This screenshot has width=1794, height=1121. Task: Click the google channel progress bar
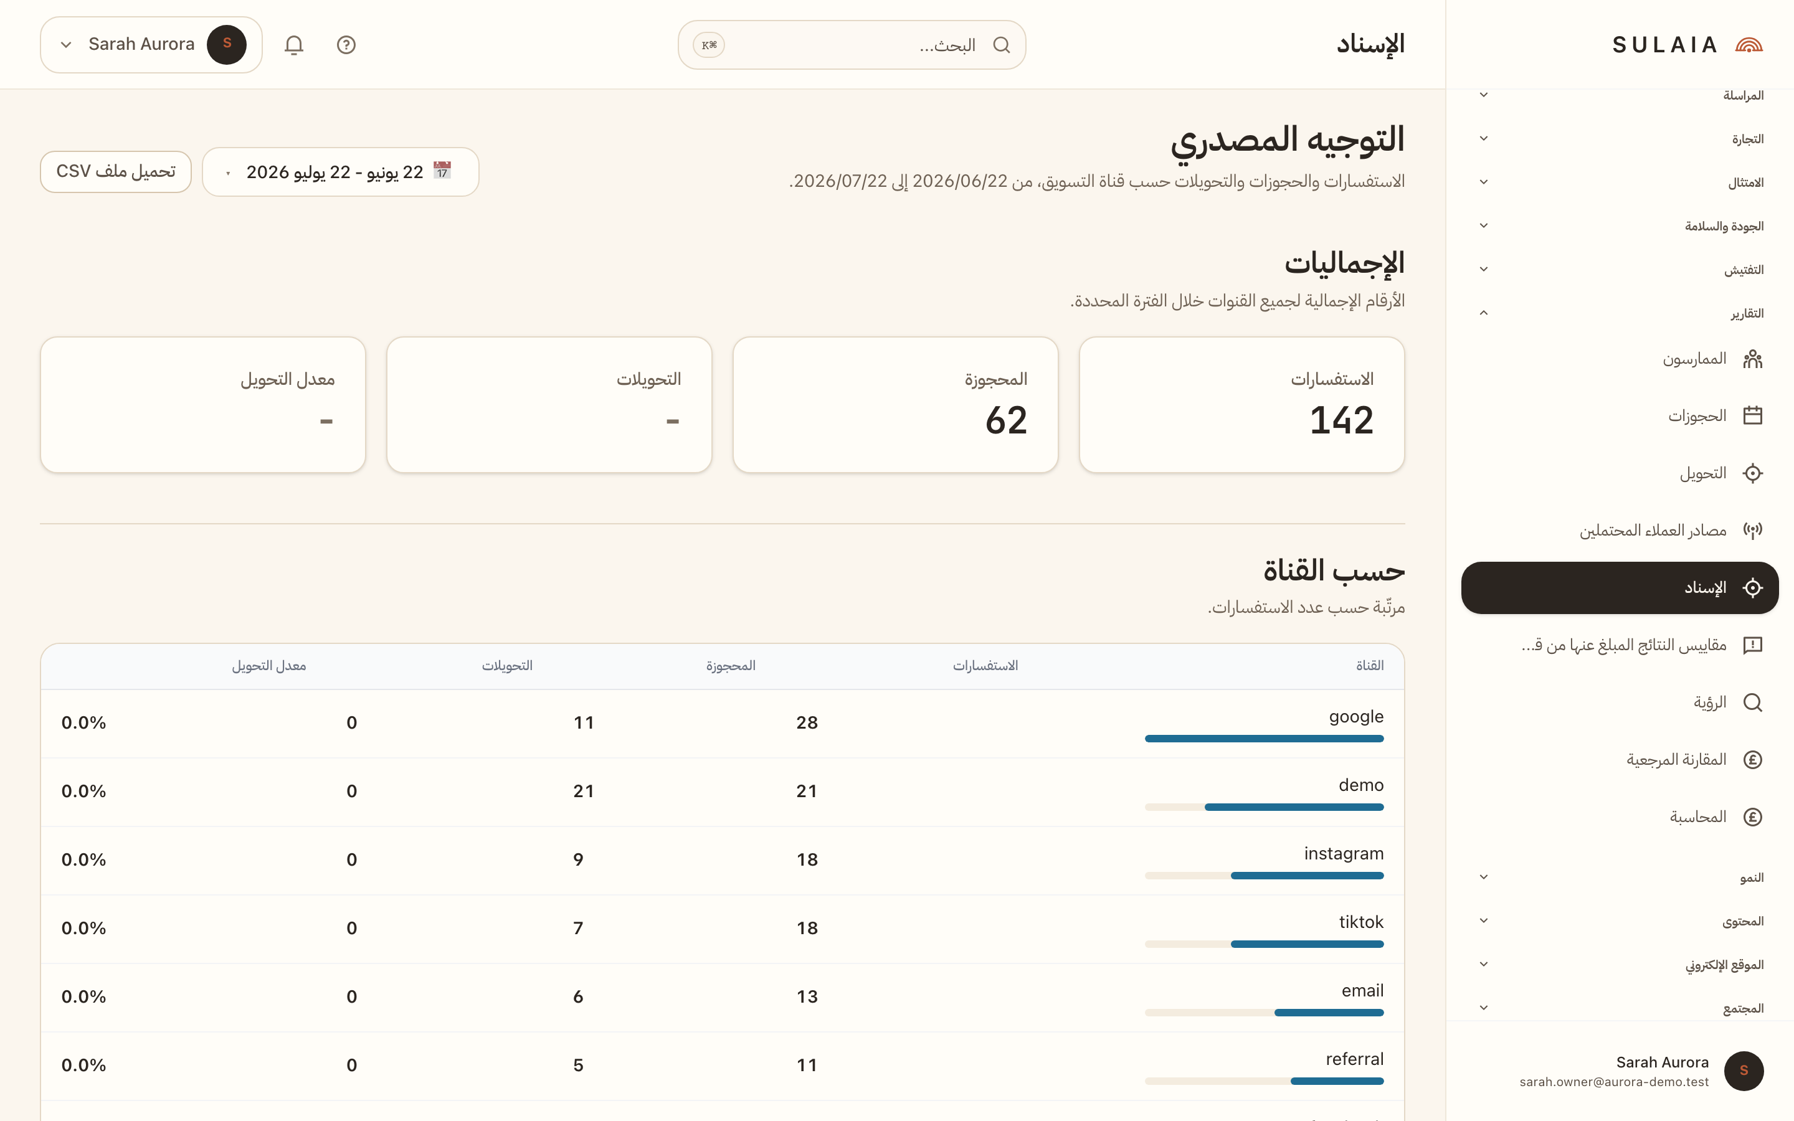[x=1264, y=739]
